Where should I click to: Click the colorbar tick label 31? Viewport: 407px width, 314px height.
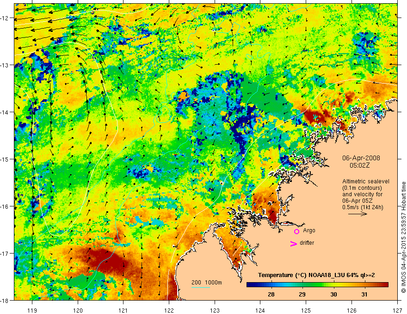[x=364, y=294]
